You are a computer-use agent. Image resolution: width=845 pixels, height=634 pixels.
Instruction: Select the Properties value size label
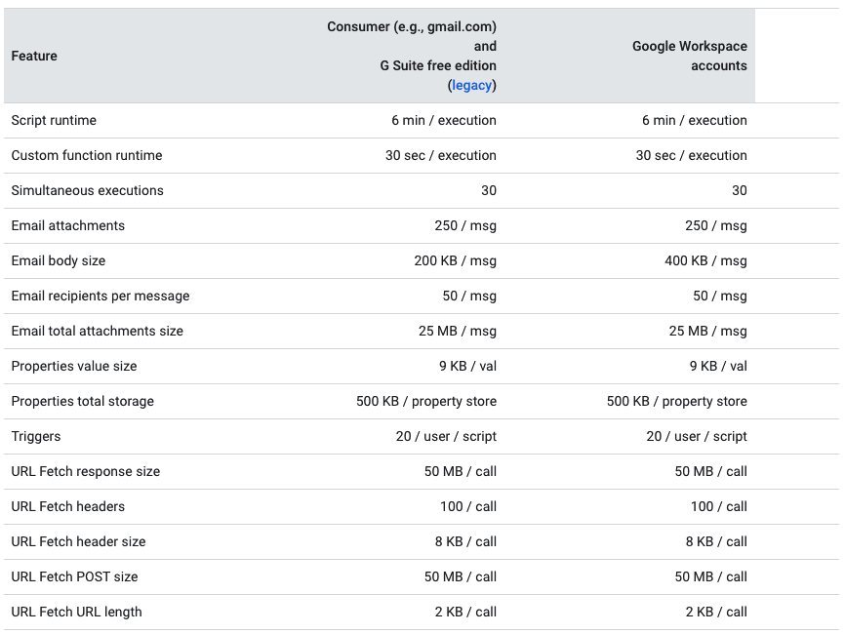[74, 366]
